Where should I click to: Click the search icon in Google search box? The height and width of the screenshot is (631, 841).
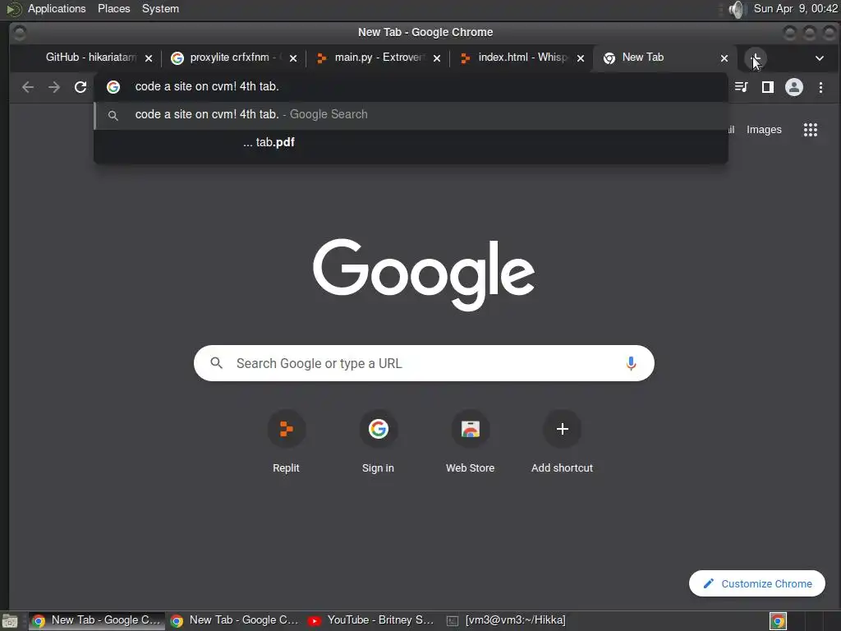216,363
